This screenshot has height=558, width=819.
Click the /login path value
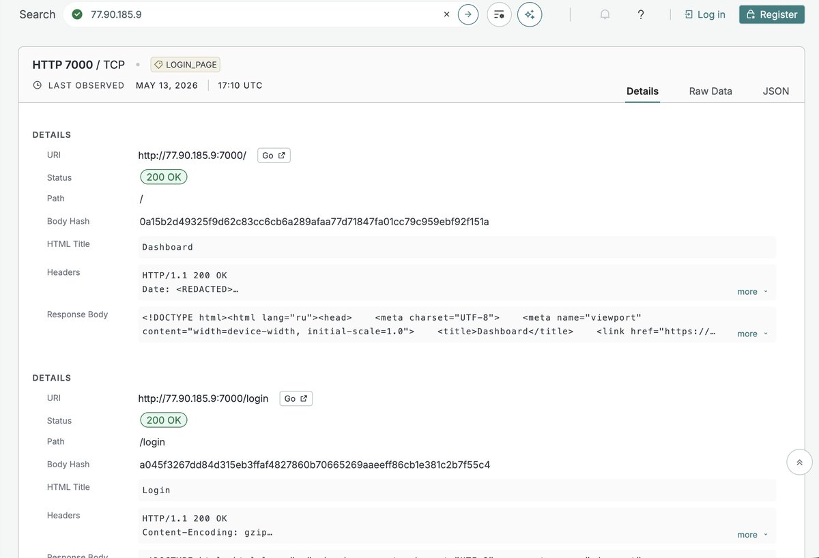(153, 442)
